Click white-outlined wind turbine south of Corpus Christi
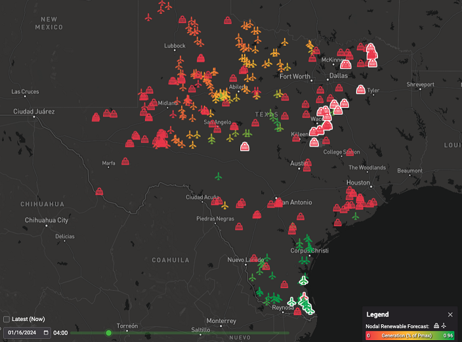 coord(304,280)
